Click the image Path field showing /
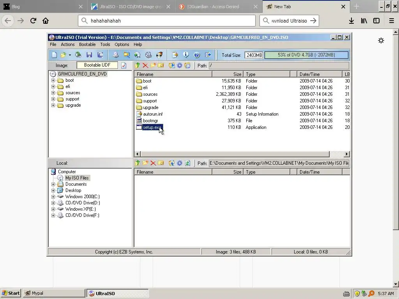This screenshot has height=299, width=399. (279, 65)
